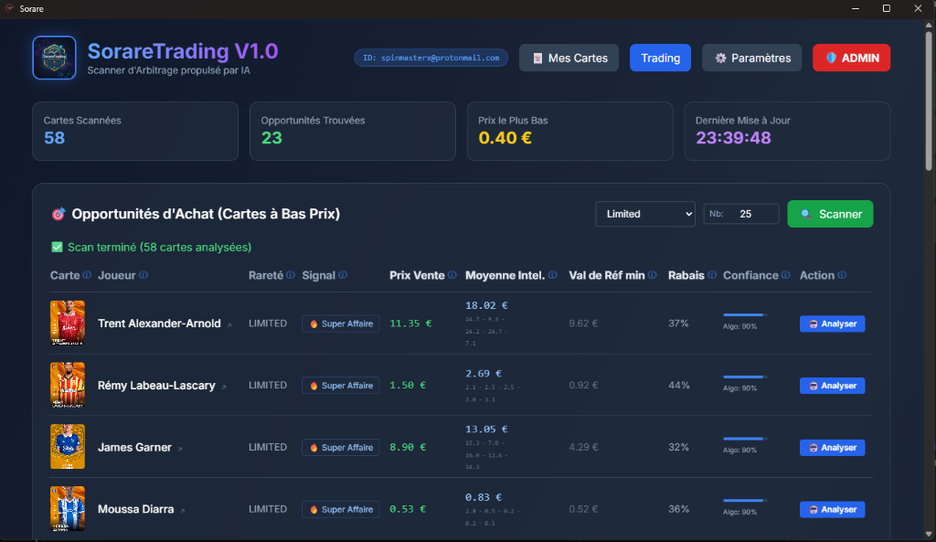Open the Mes Cartes tab
Screen dimensions: 936x542
[569, 58]
